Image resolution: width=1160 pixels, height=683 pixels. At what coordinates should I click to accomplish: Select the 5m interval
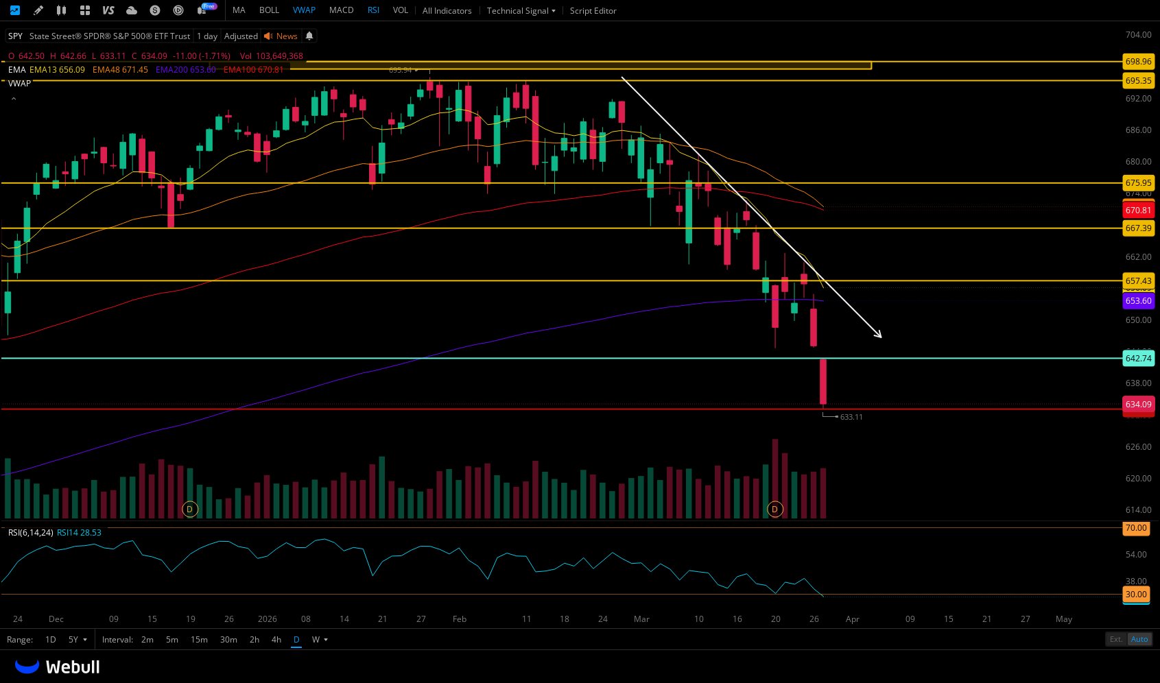point(171,639)
